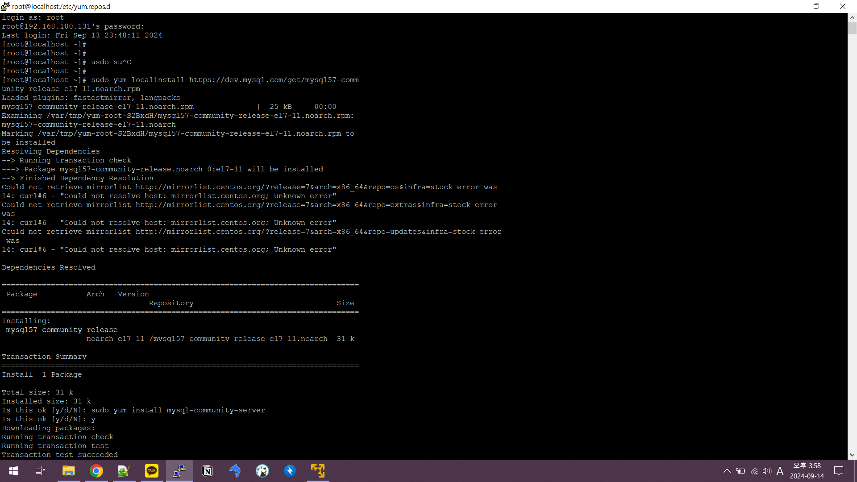Open Task View button

click(40, 471)
